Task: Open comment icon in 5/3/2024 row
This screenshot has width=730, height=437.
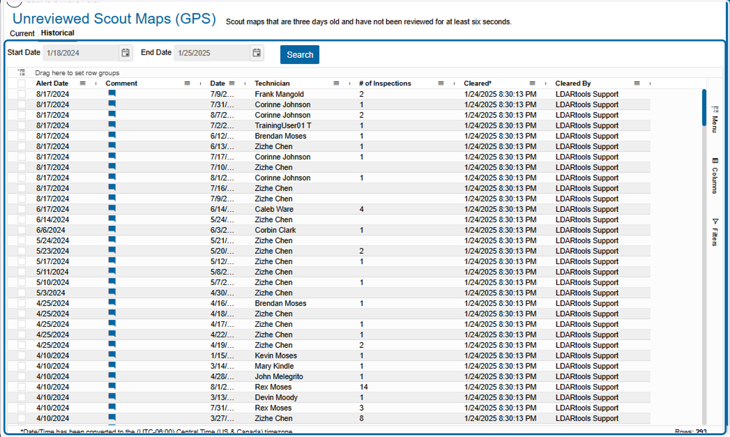Action: coord(112,292)
